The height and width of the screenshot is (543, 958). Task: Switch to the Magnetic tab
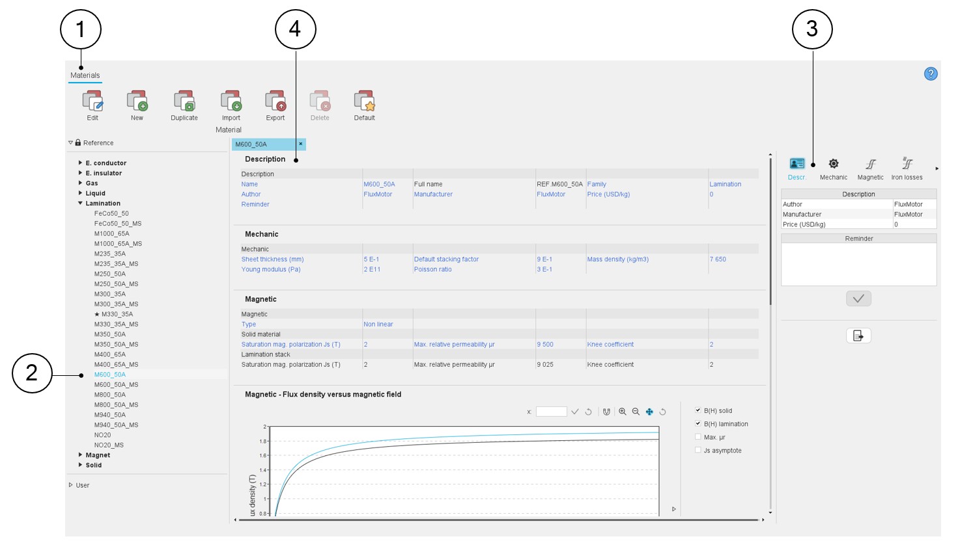tap(870, 165)
